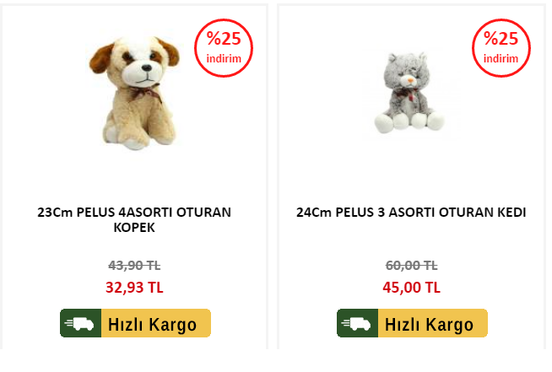
Task: Select the %25 indirim badge on the cat card
Action: [x=501, y=48]
